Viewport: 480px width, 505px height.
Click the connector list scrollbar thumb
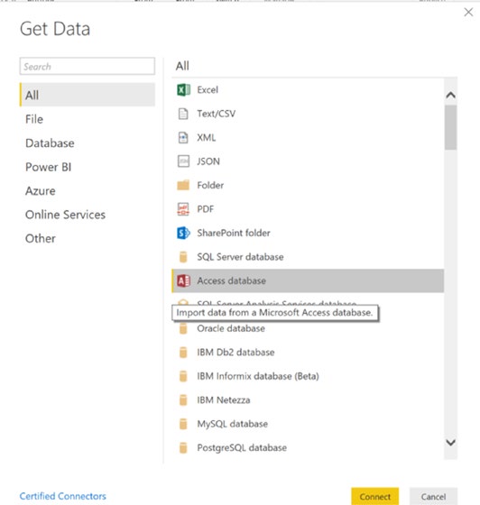click(x=451, y=127)
